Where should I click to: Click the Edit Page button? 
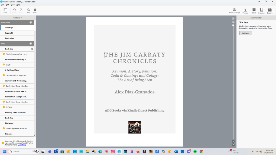point(246,33)
